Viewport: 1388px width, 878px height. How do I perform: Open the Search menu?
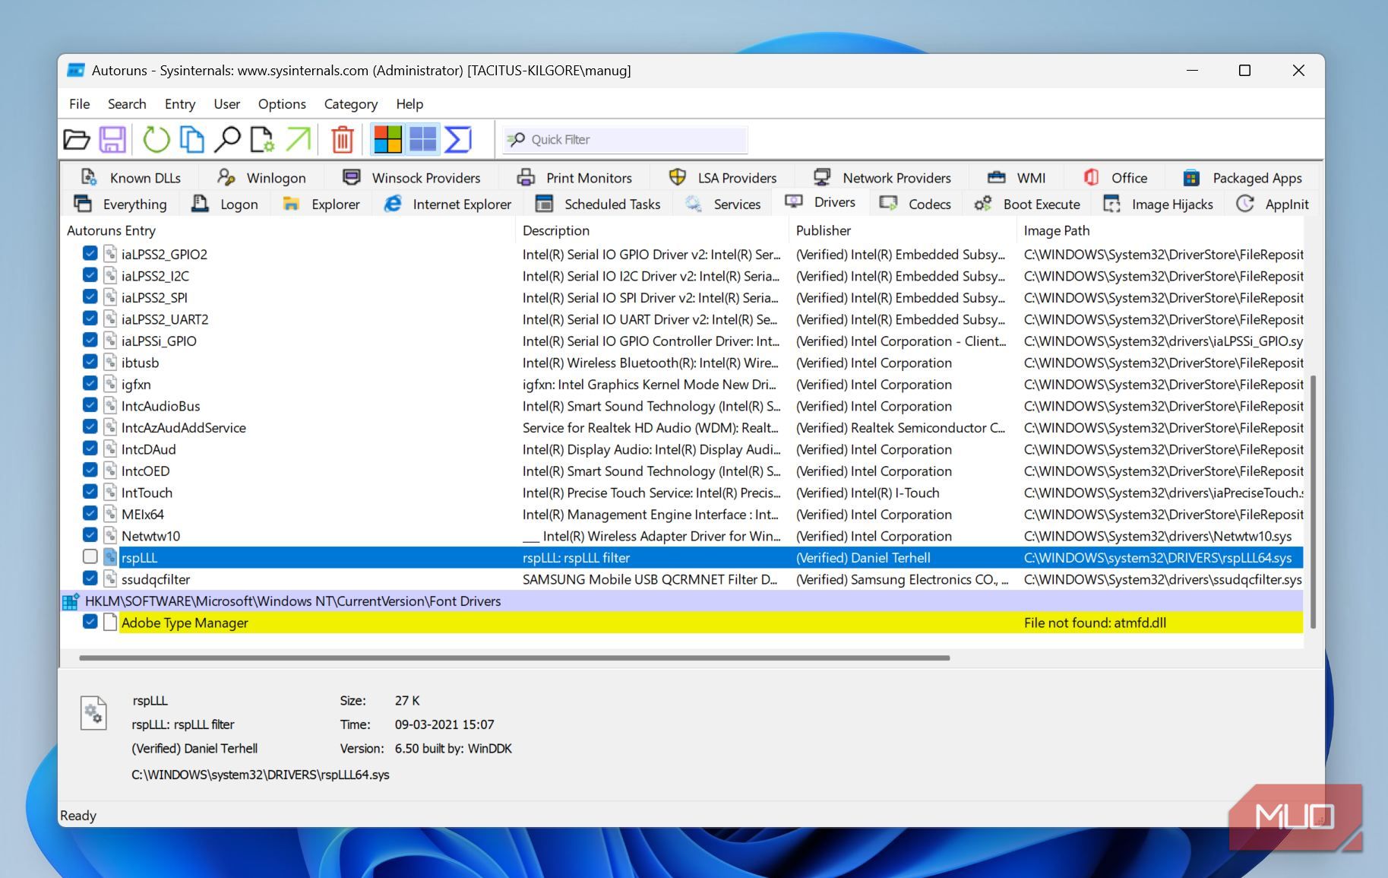click(x=127, y=103)
